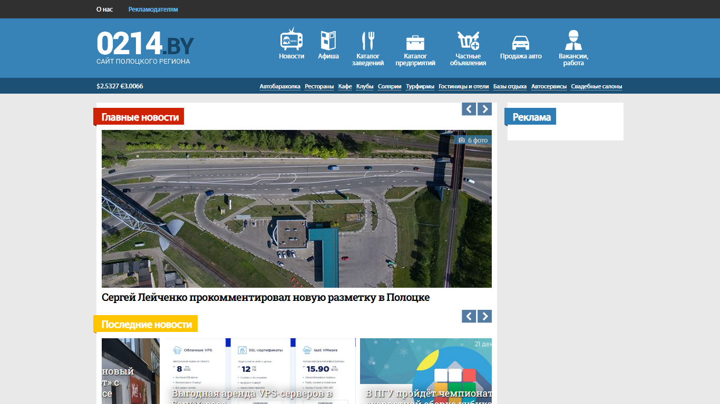Image resolution: width=720 pixels, height=404 pixels.
Task: Click the camera icon on the 6 фото badge
Action: click(462, 140)
